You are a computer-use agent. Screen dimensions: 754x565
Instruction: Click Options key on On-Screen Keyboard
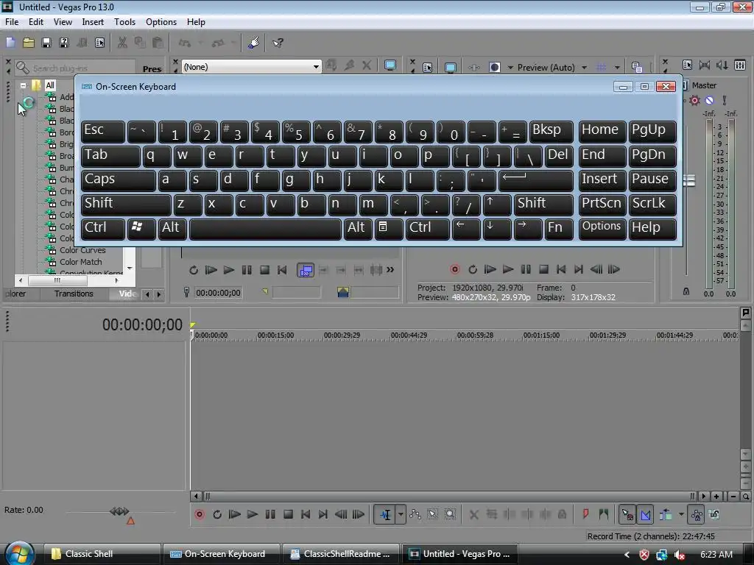[602, 229]
